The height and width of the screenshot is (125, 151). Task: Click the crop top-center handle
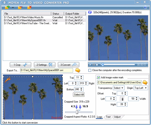pyautogui.click(x=33, y=77)
